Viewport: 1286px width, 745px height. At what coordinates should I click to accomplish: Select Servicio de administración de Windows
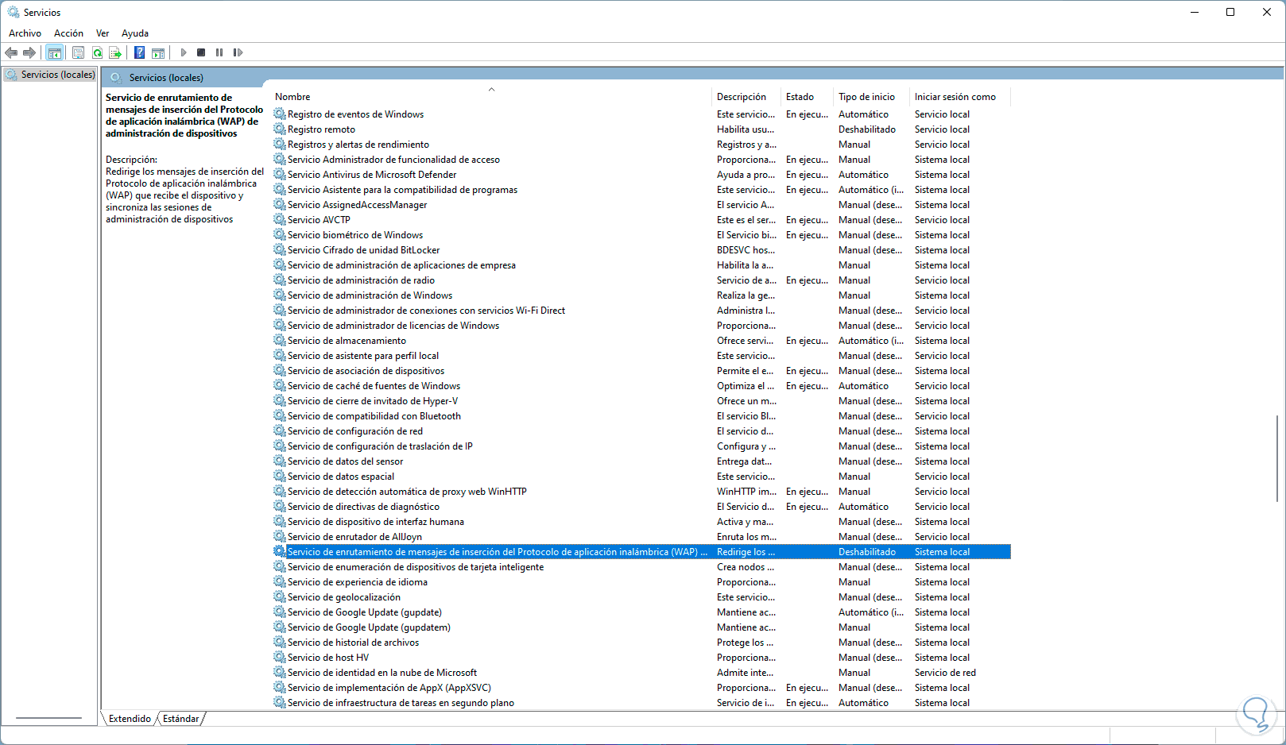pos(370,295)
